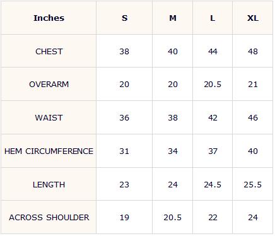This screenshot has height=236, width=275.
Task: Select the XL size column header
Action: (x=253, y=18)
